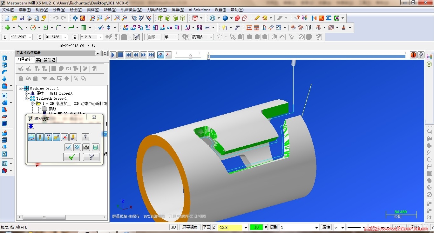Viewport: 434px width, 233px height.
Task: Click the yellow pencil delete entities icon
Action: point(257,18)
